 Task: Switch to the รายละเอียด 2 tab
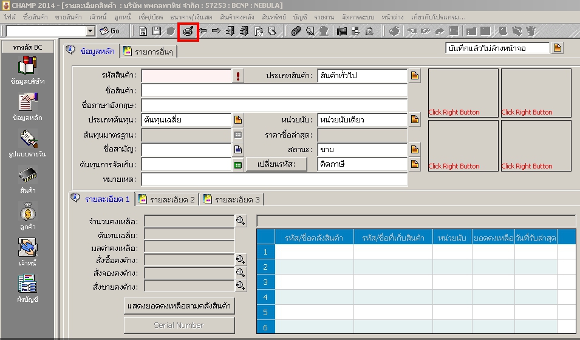(167, 200)
